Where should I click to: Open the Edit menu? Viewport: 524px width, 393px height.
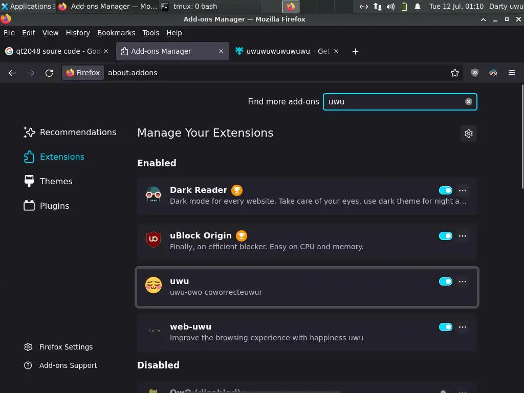pos(29,33)
